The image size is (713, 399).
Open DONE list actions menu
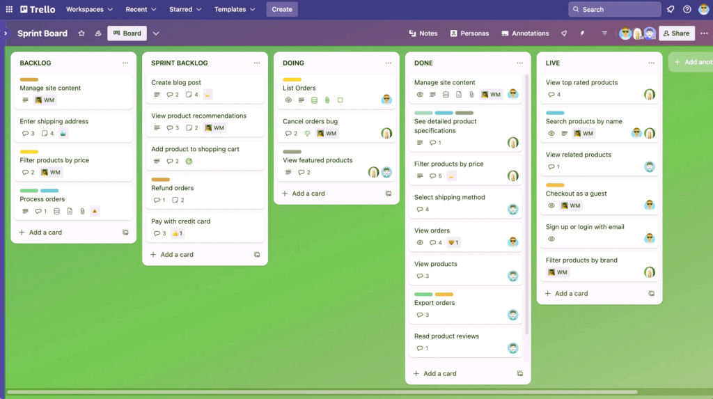click(519, 63)
